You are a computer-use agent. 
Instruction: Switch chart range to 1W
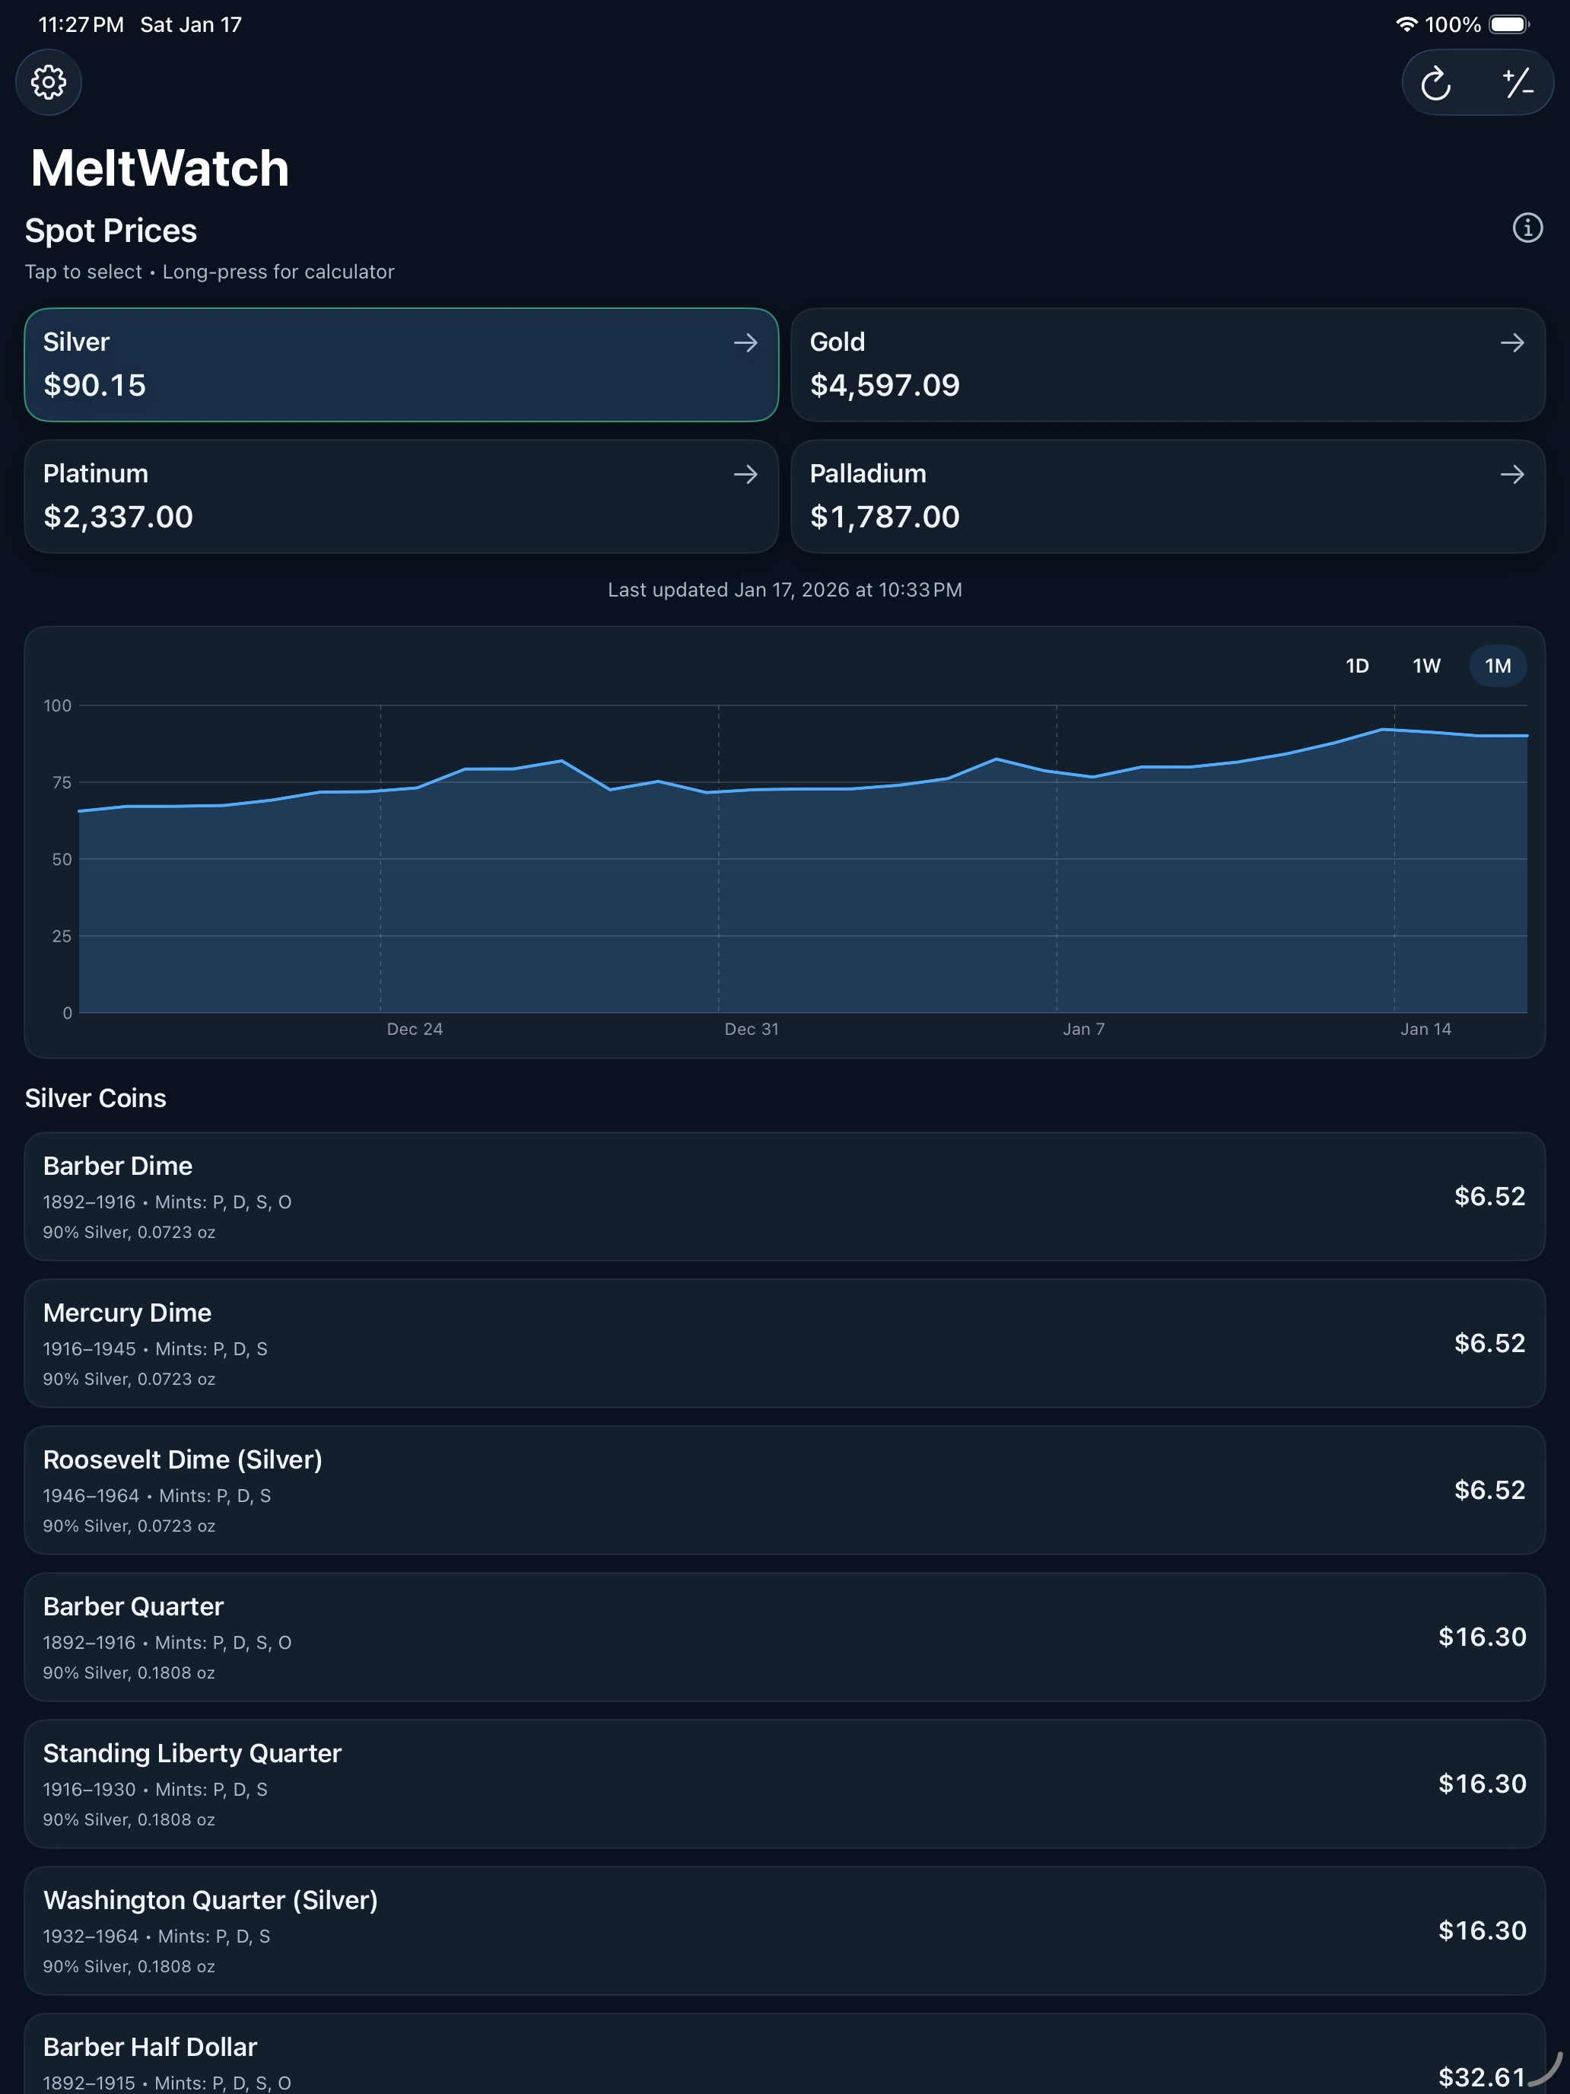click(1426, 666)
